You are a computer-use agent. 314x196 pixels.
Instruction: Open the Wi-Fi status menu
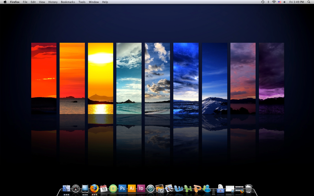[x=274, y=2]
